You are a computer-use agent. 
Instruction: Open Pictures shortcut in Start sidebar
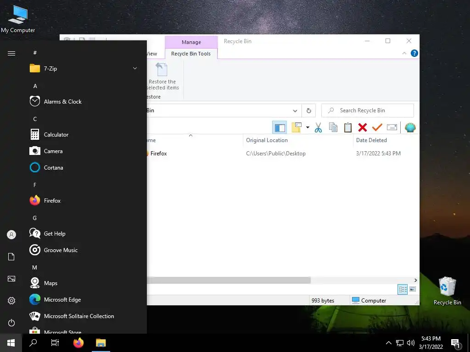pyautogui.click(x=11, y=279)
